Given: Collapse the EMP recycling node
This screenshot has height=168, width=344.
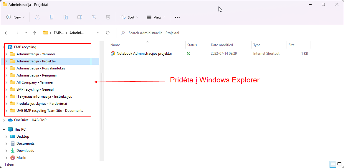Looking at the screenshot, I should 4,47.
